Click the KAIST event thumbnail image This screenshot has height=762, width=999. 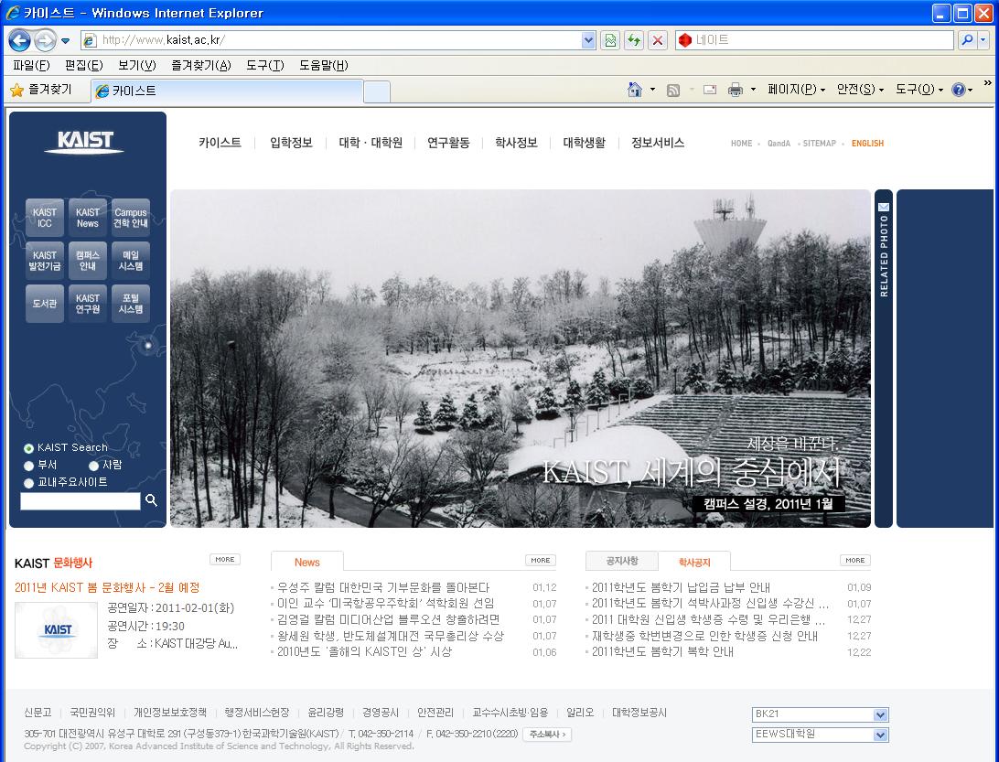coord(56,630)
